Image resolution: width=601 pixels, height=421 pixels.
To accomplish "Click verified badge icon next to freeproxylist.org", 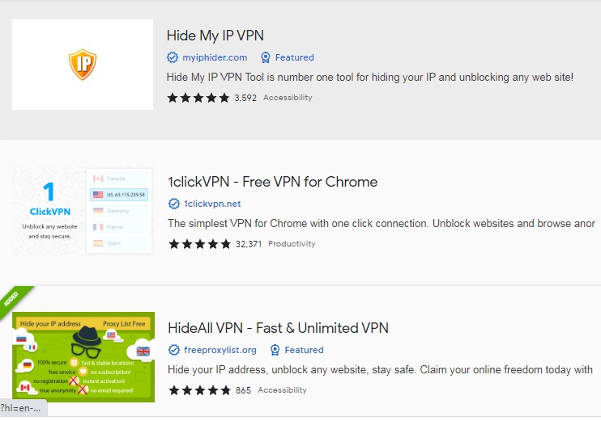I will (174, 350).
